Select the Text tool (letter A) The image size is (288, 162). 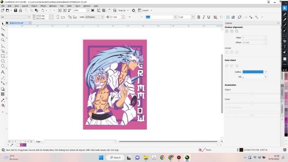pos(3,72)
